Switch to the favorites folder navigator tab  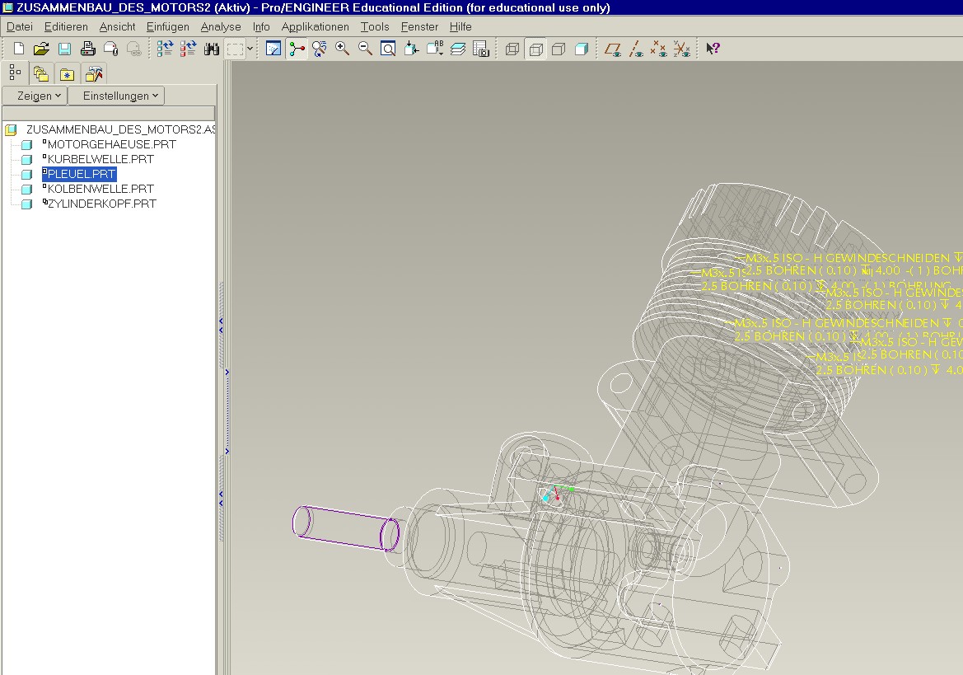tap(68, 74)
